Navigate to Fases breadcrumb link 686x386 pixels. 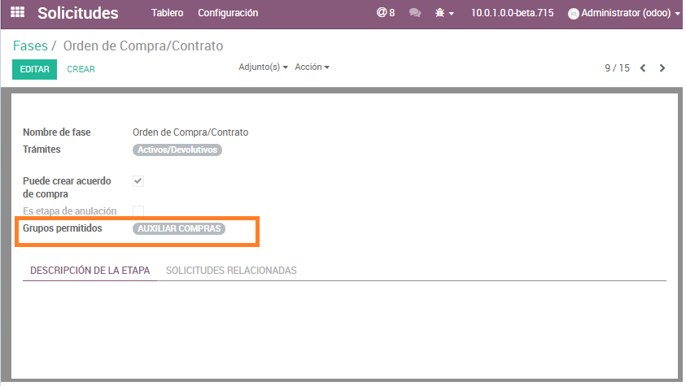(30, 46)
